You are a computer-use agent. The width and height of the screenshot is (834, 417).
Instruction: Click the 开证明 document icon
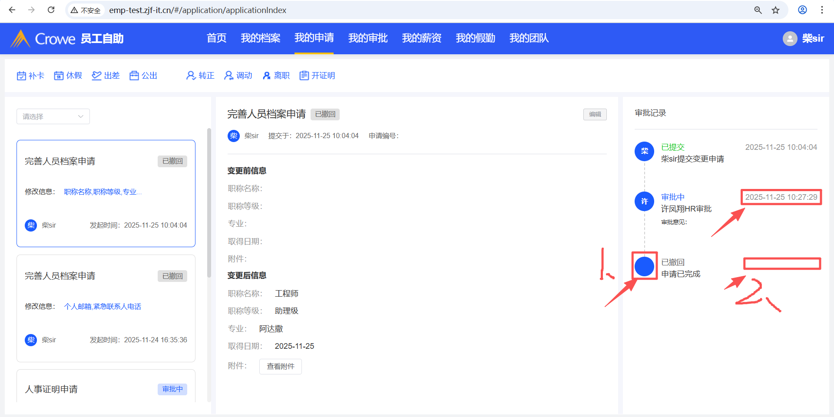pyautogui.click(x=304, y=76)
